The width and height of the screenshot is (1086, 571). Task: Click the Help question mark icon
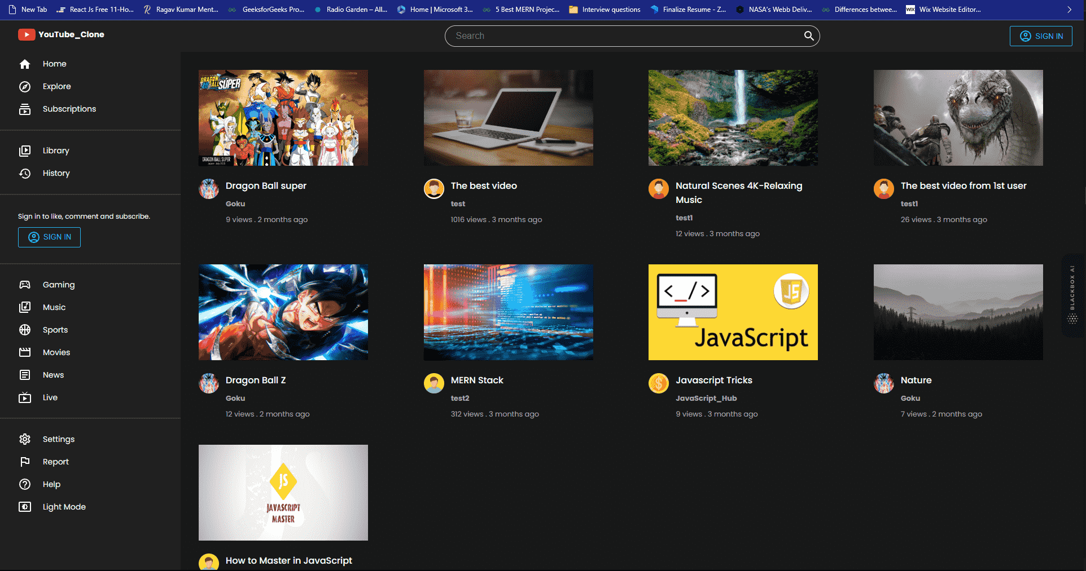25,484
